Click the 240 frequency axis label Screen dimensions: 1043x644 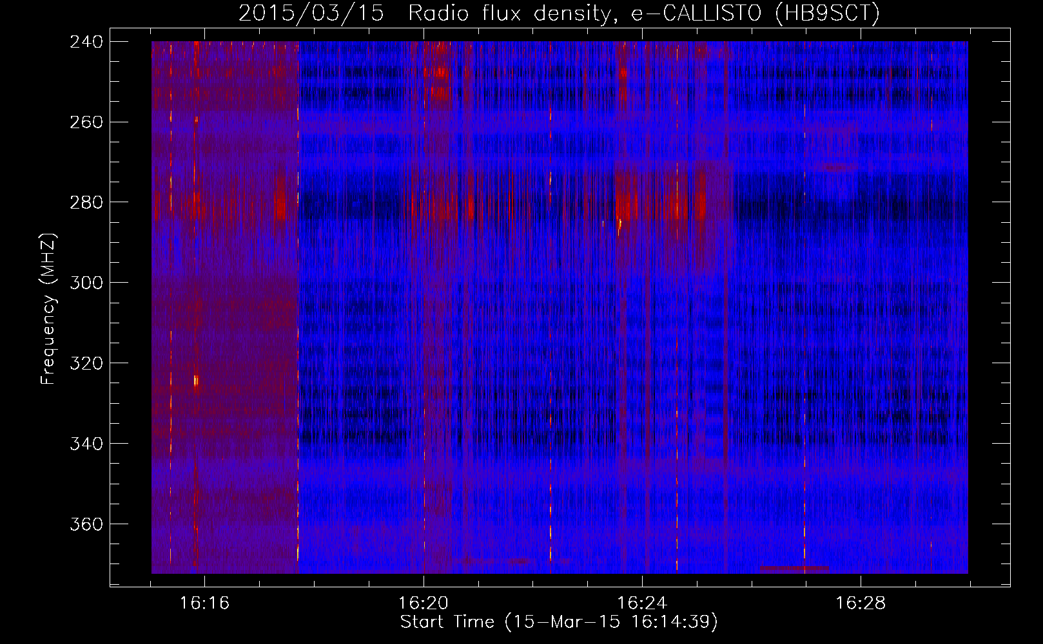(86, 41)
